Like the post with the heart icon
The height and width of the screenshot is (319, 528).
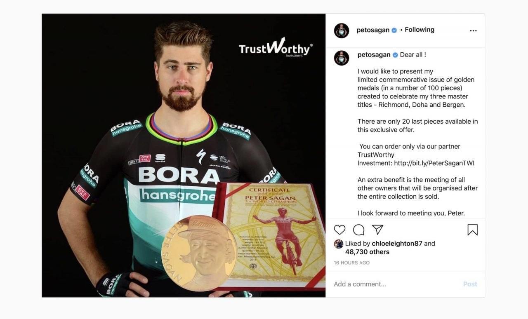(339, 230)
